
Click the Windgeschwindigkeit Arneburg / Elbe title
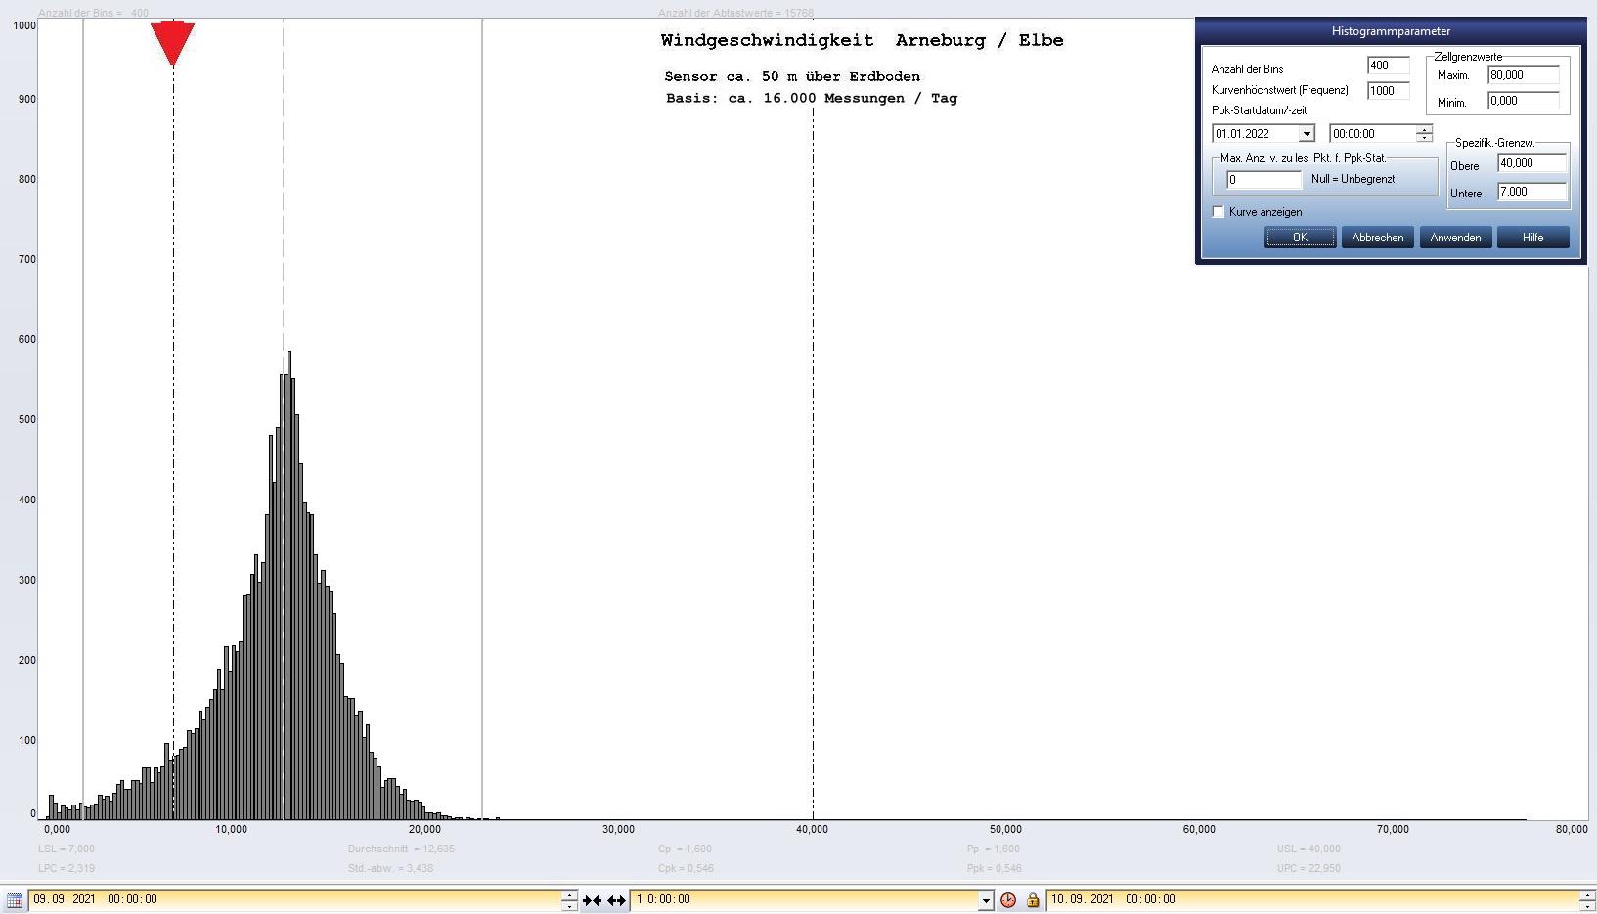pos(862,41)
